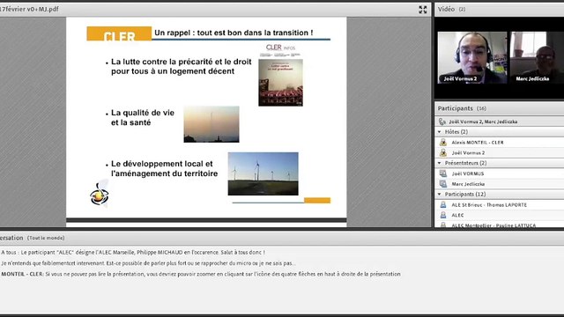Select ALE St Brieuc - Thomas LAPORTE participant
Screen dimensions: 564x317
(x=489, y=205)
